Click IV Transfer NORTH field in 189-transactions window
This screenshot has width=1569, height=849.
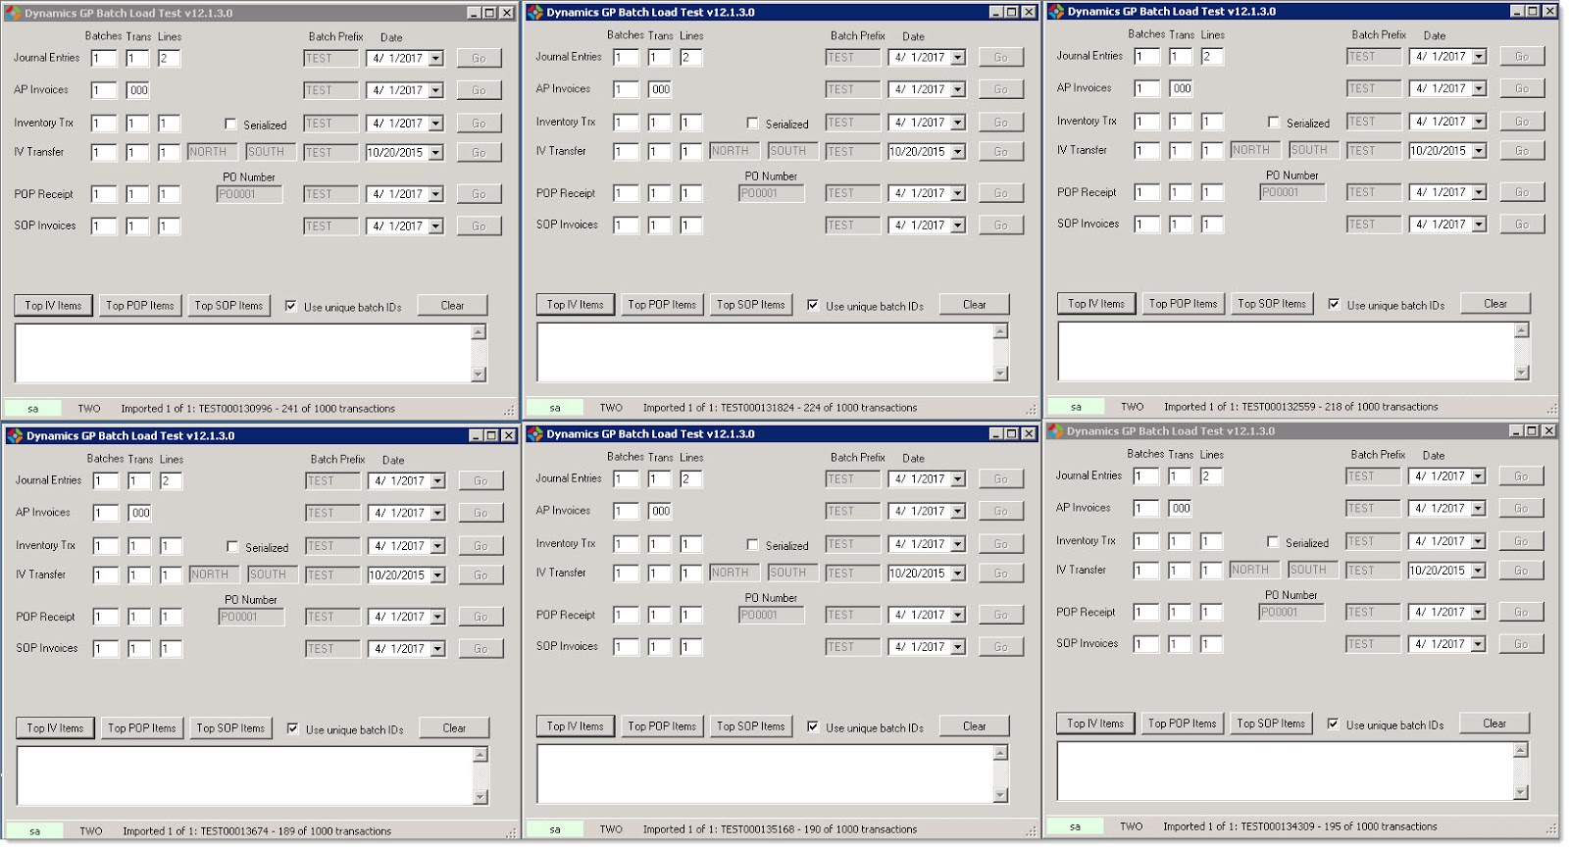tap(213, 575)
